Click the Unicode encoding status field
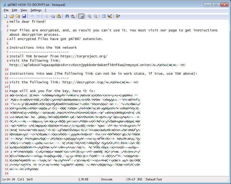The height and width of the screenshot is (184, 231). click(x=107, y=179)
